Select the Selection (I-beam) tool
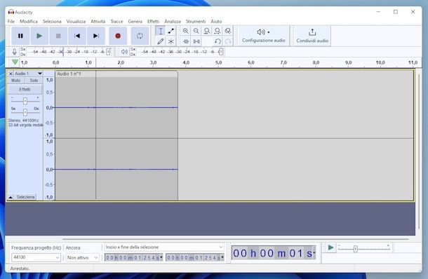This screenshot has width=428, height=279. click(x=161, y=31)
